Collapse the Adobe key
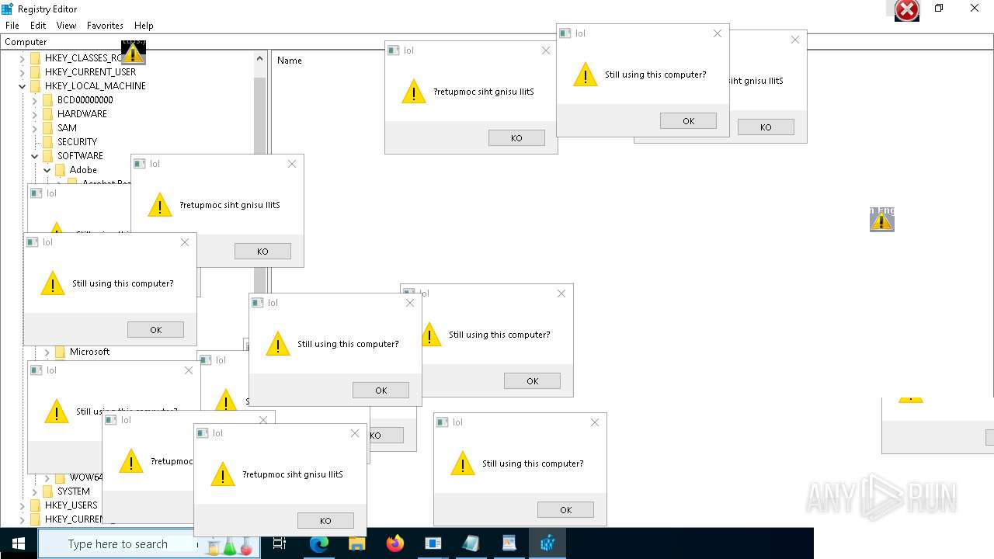 pyautogui.click(x=47, y=170)
